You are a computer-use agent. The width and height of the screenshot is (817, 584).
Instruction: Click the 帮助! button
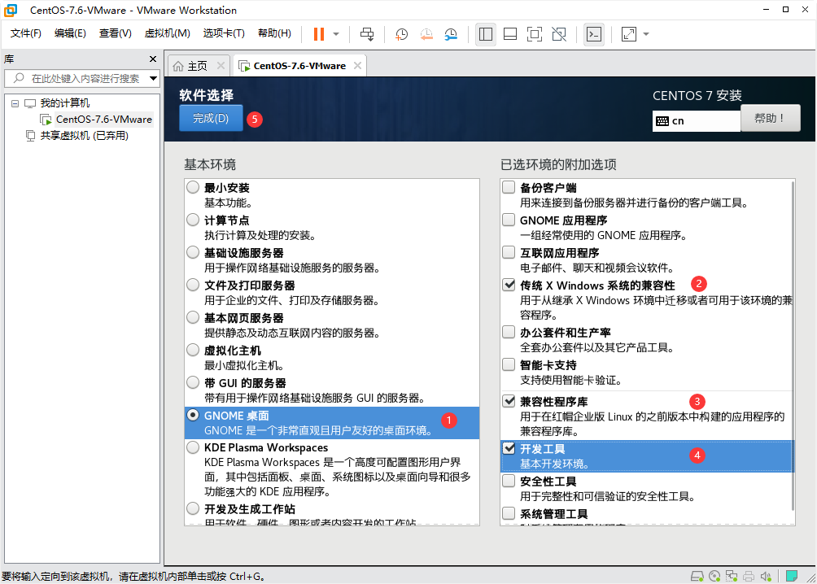[770, 118]
